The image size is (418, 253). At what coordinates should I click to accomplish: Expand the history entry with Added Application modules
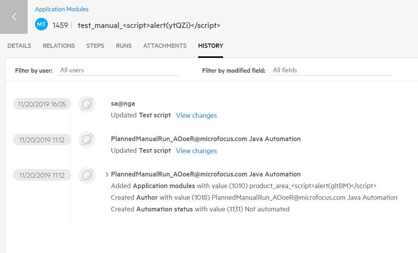[x=107, y=174]
